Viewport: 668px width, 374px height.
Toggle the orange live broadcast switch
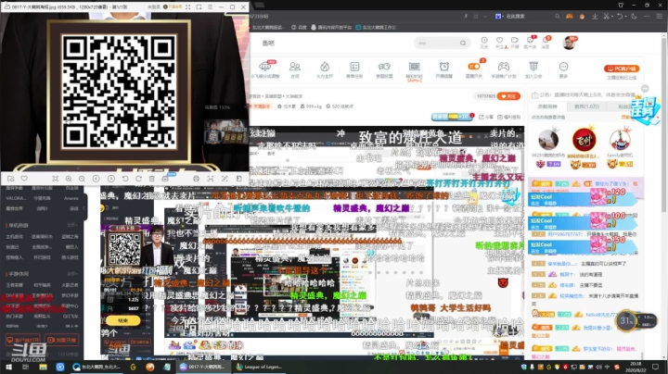click(x=474, y=67)
